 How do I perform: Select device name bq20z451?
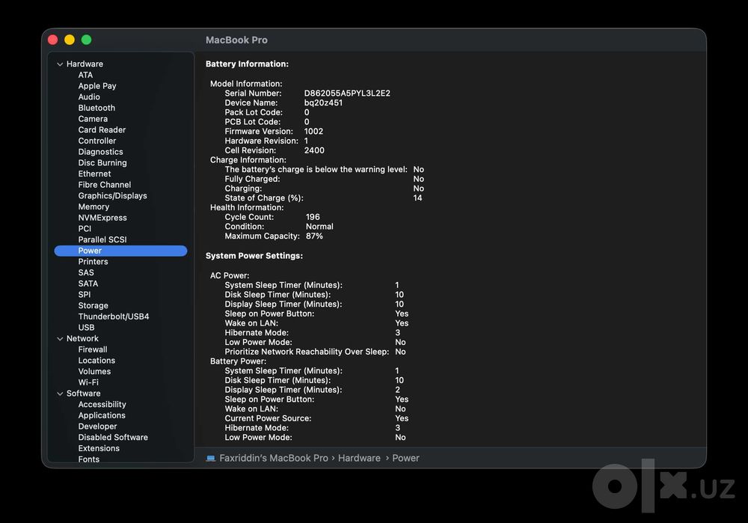323,103
